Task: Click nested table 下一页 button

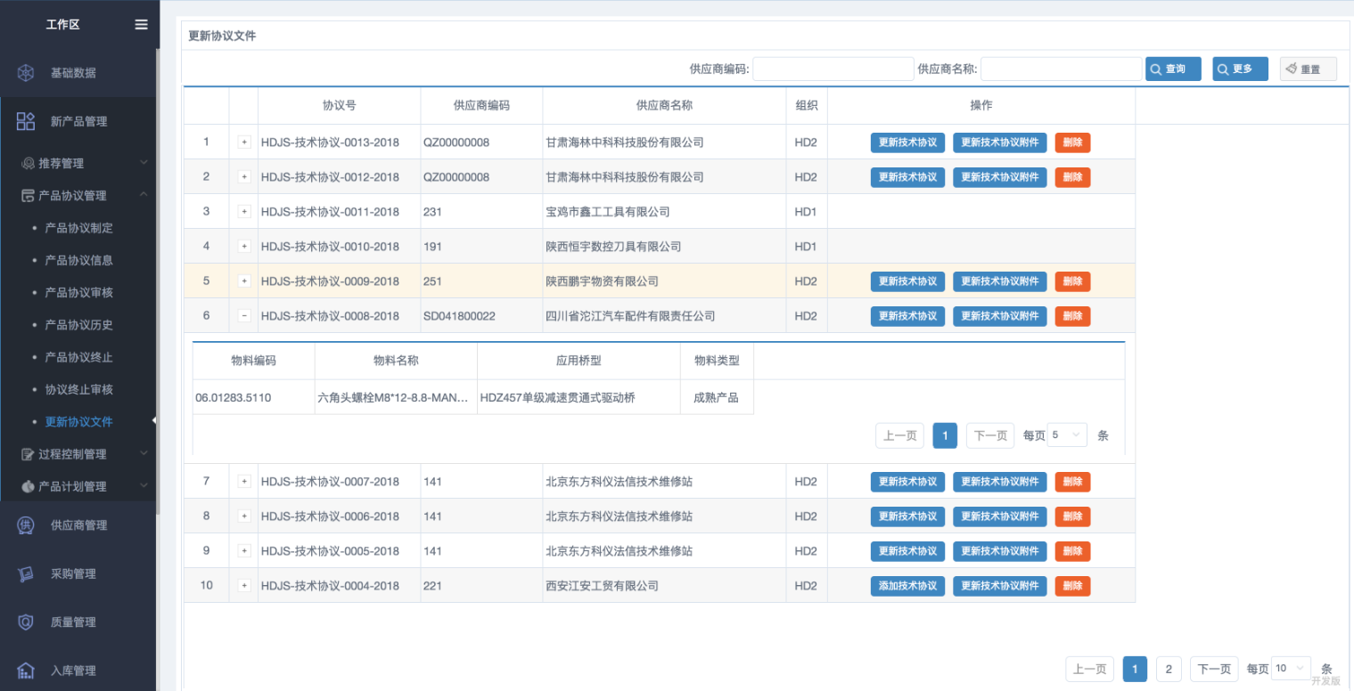Action: [x=990, y=435]
